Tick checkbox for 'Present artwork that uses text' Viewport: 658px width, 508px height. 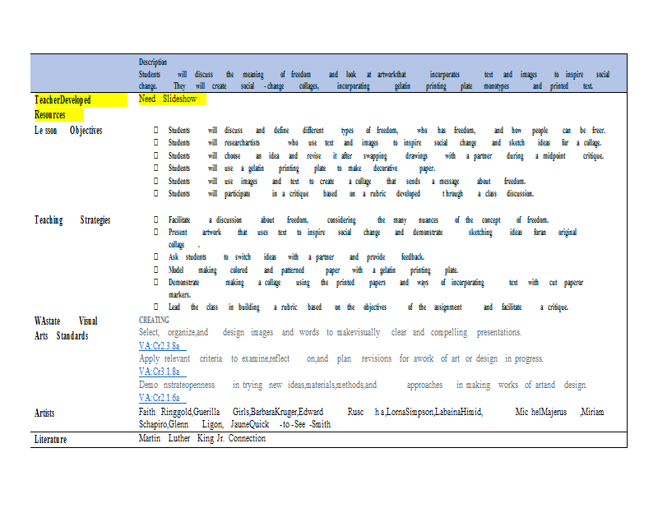pyautogui.click(x=155, y=232)
